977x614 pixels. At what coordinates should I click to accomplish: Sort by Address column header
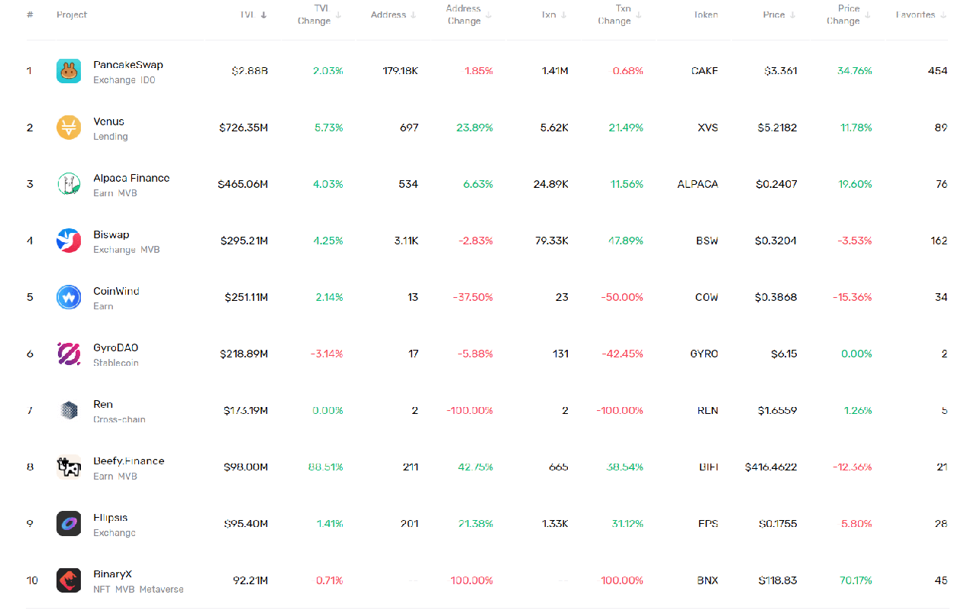[x=393, y=15]
